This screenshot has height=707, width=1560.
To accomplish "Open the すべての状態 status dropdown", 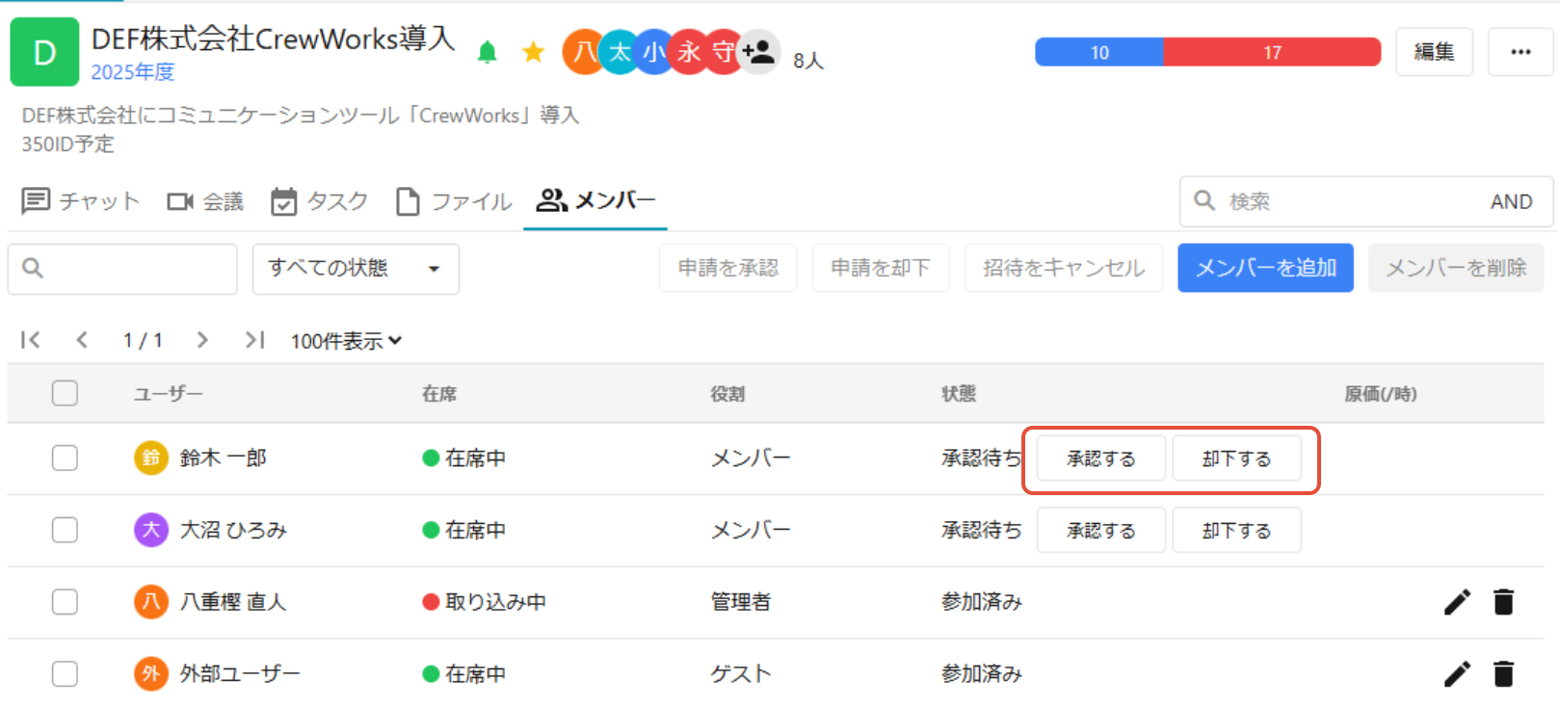I will [356, 269].
